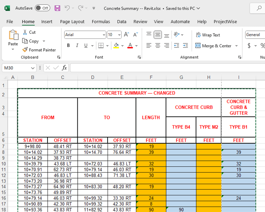This screenshot has height=212, width=265.
Task: Click the Borders icon
Action: (x=101, y=45)
